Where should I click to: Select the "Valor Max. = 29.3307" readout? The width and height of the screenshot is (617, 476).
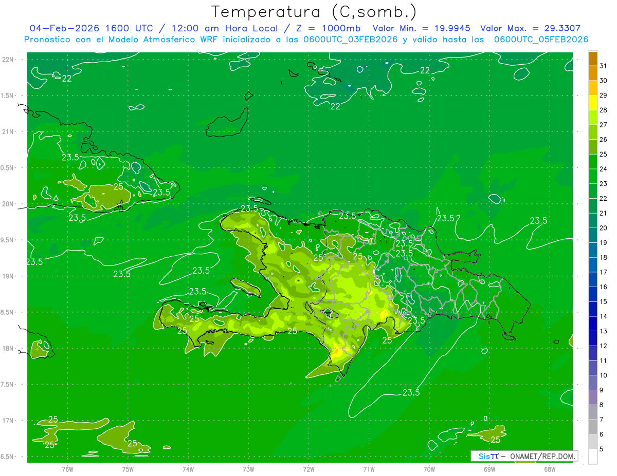(x=530, y=28)
